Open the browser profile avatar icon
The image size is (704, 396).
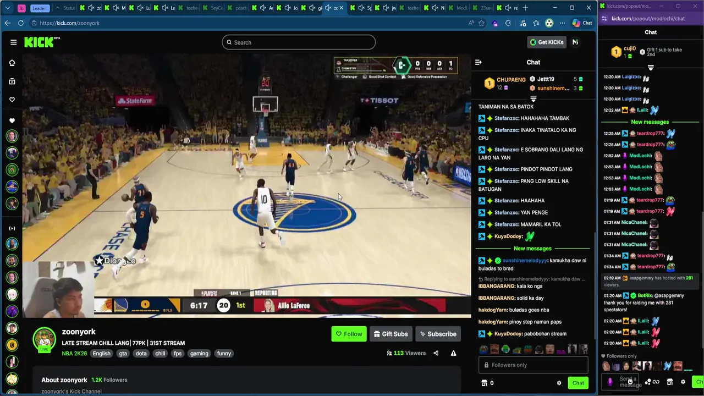tap(549, 23)
